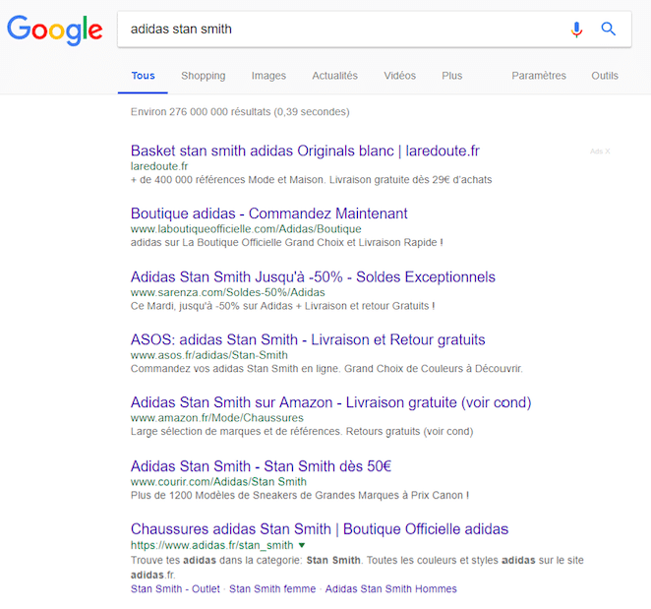Open the ASOS adidas Stan Smith result
Viewport: 651px width, 609px height.
(307, 339)
